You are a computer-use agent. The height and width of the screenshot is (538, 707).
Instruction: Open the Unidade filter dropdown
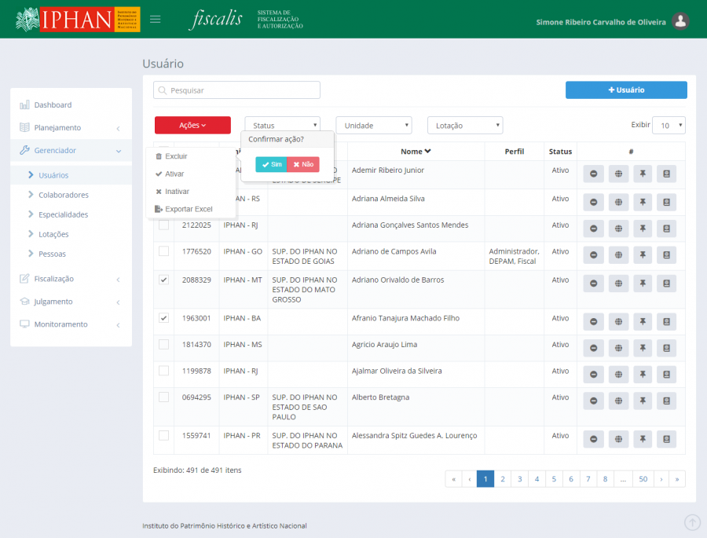[374, 126]
